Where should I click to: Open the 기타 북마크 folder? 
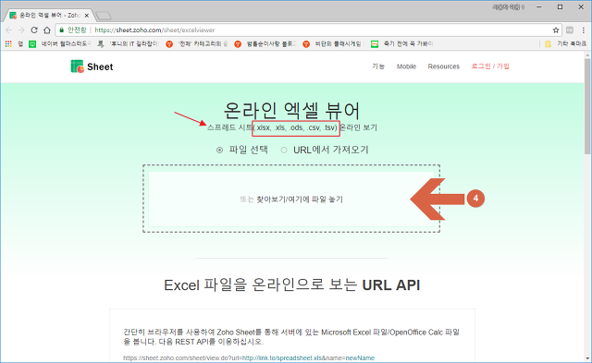pos(565,44)
